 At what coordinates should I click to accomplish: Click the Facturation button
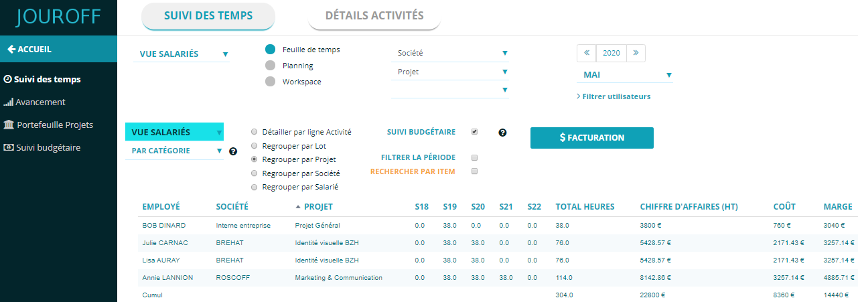pyautogui.click(x=591, y=138)
